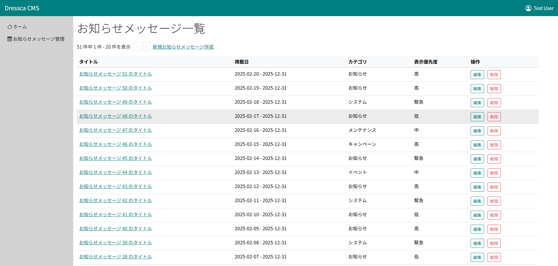This screenshot has height=266, width=558.
Task: Open お知らせメッセージ 38 のタイトル
Action: tap(115, 257)
